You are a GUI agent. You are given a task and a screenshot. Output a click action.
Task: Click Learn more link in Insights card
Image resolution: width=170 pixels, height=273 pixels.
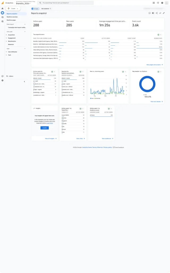tap(50, 123)
